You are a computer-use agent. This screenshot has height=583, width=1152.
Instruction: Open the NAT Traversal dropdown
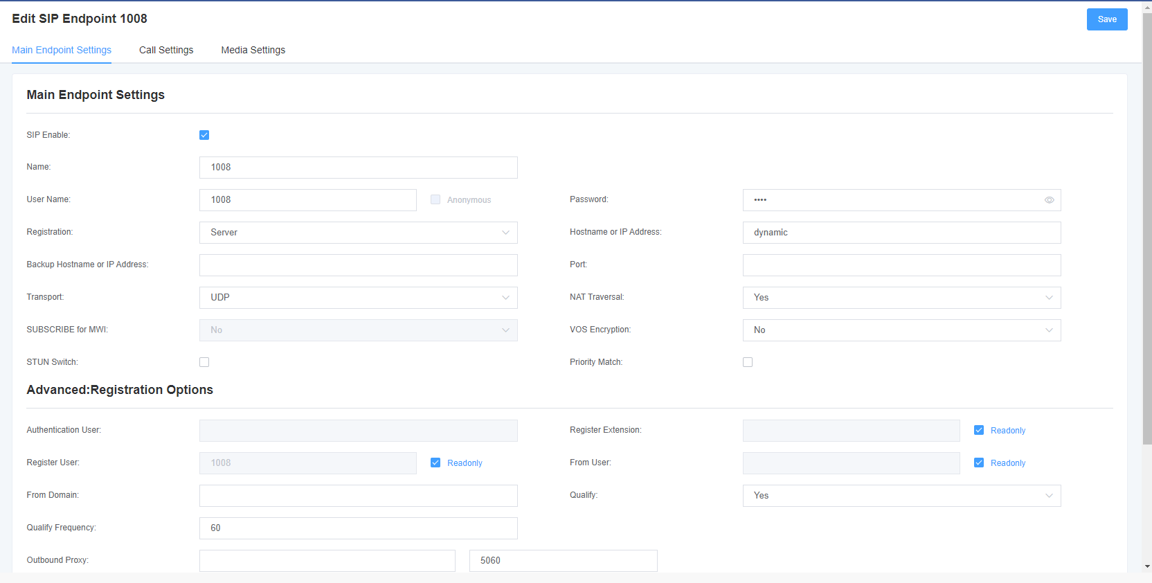point(902,298)
